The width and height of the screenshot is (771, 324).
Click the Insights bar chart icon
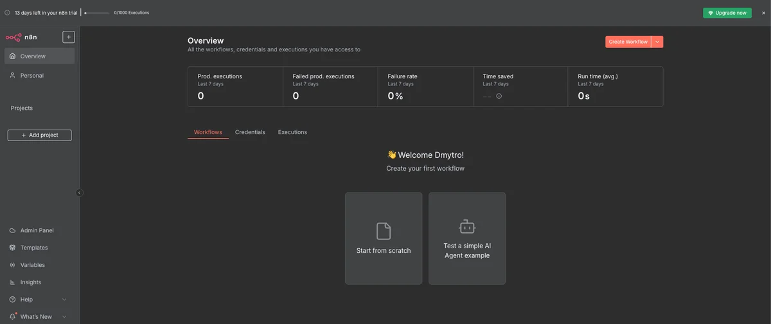pos(13,282)
